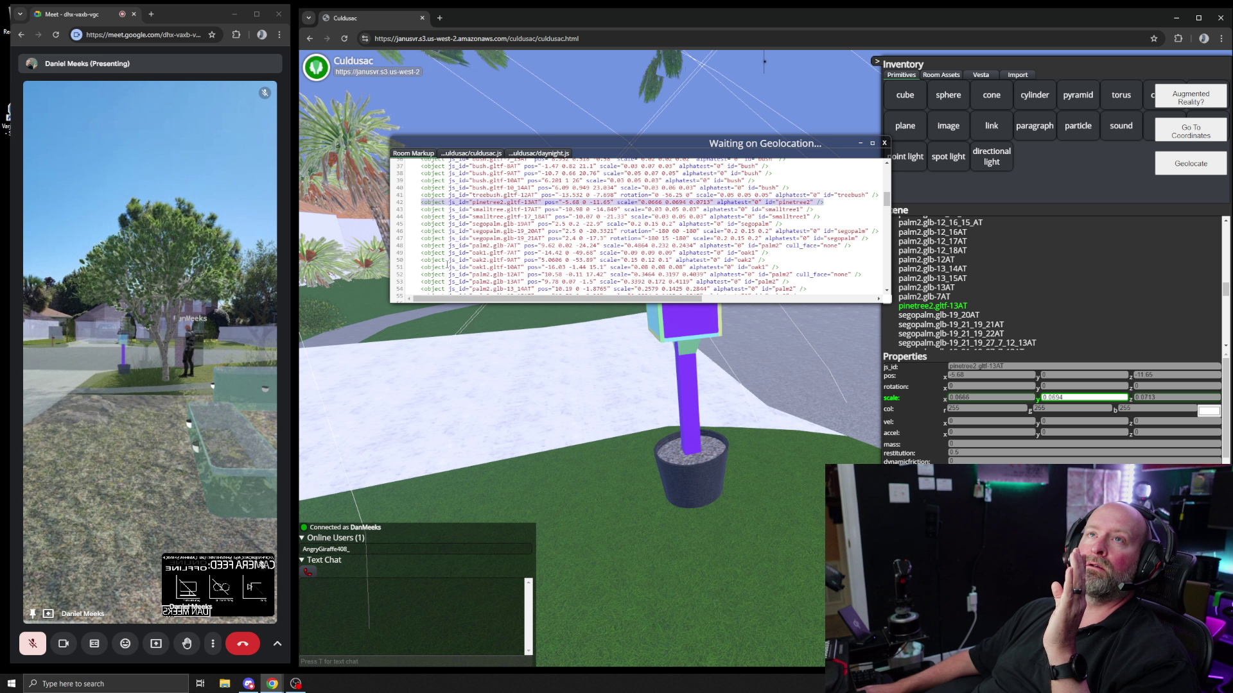This screenshot has width=1233, height=693.
Task: Select pinetree2.gltf-13AT in the Scene list
Action: [932, 305]
